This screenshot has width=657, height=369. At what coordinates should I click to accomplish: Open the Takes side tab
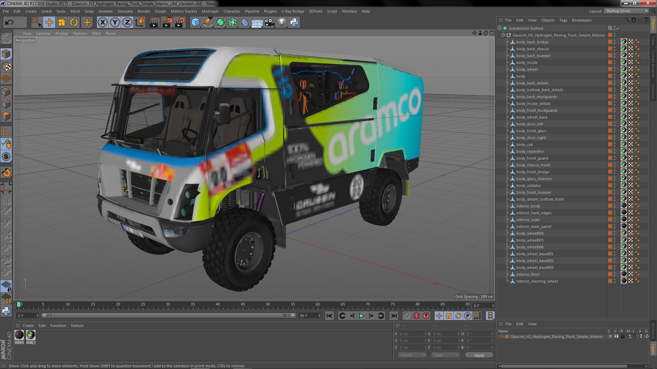pyautogui.click(x=653, y=41)
